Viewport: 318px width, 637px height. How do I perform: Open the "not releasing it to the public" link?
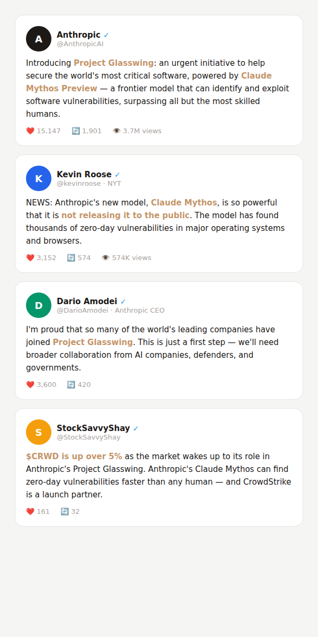(x=125, y=216)
